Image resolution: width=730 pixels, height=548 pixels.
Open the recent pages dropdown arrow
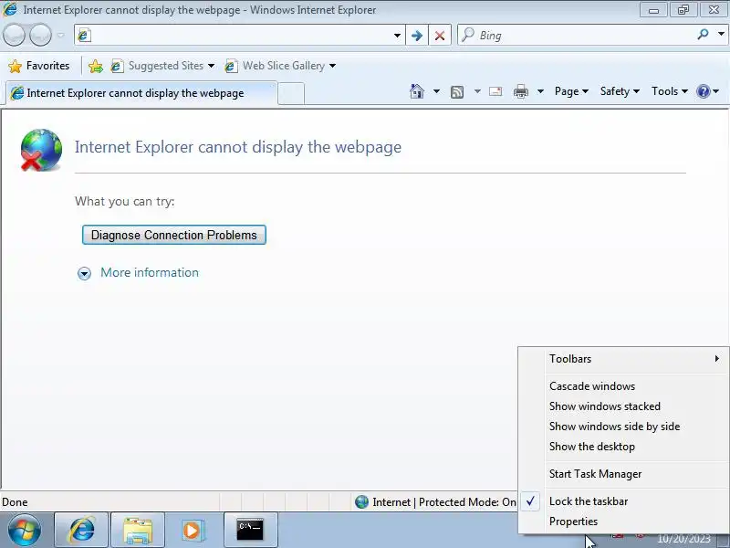(60, 35)
